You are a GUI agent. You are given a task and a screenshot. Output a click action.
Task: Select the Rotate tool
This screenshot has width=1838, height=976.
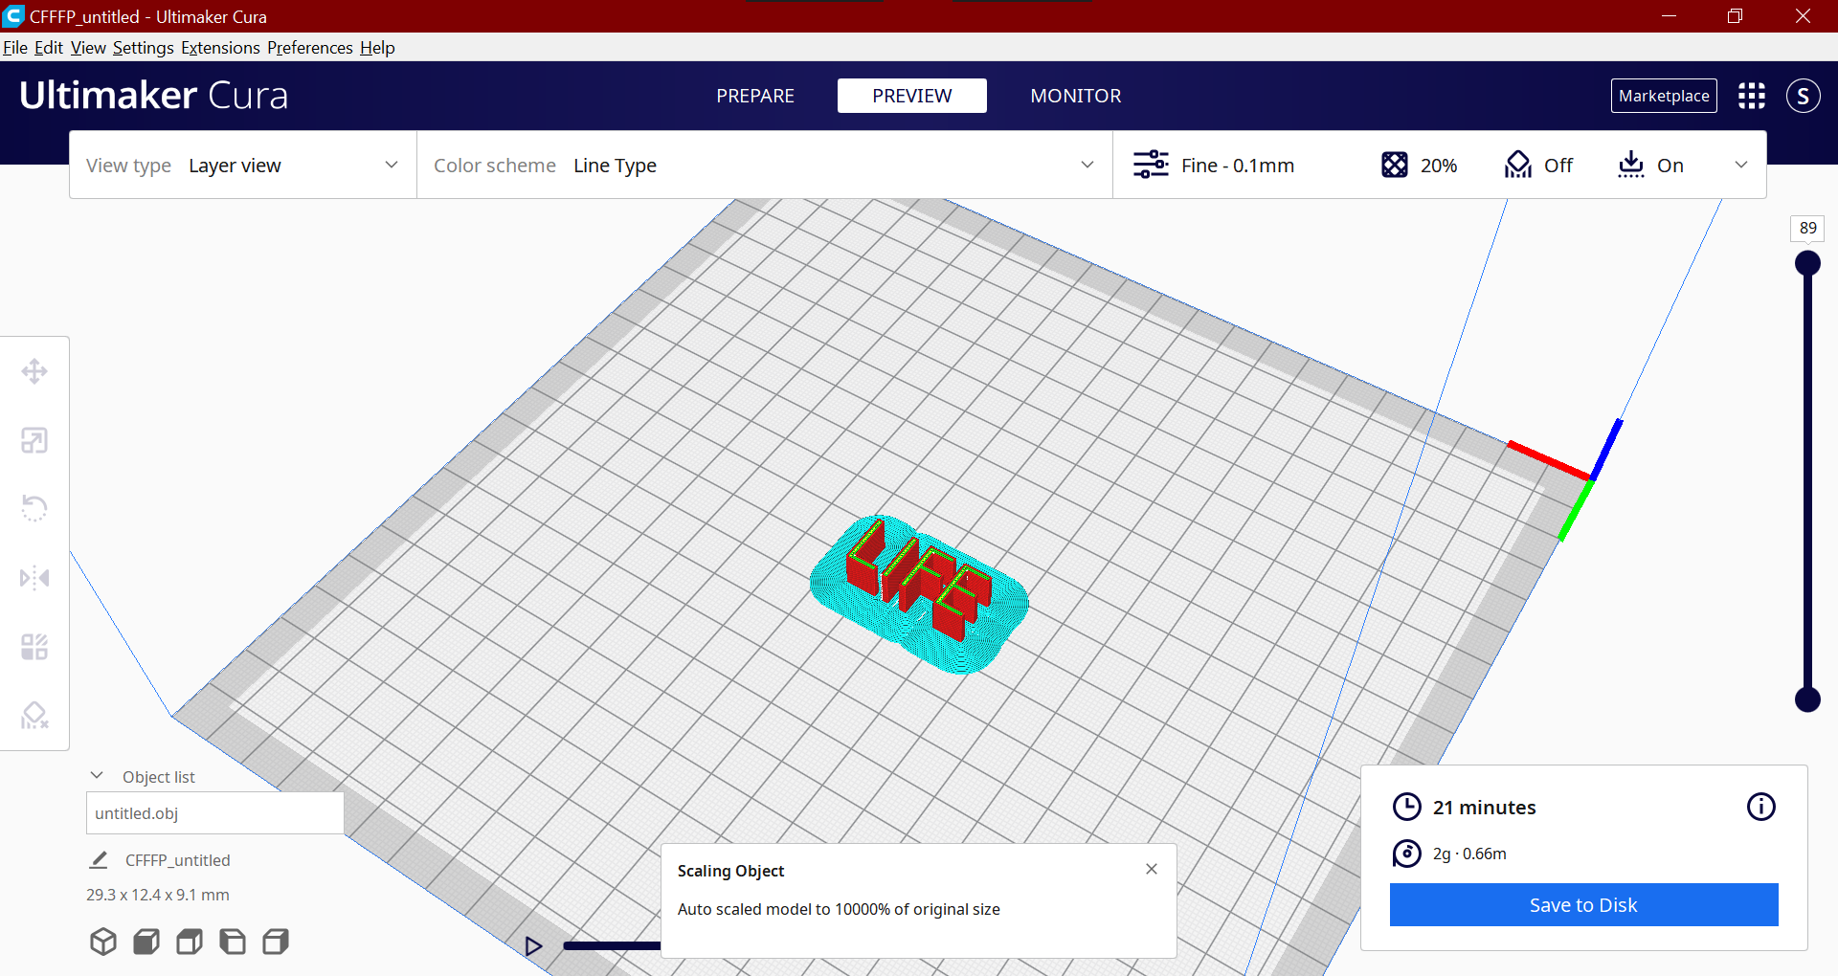(x=34, y=508)
